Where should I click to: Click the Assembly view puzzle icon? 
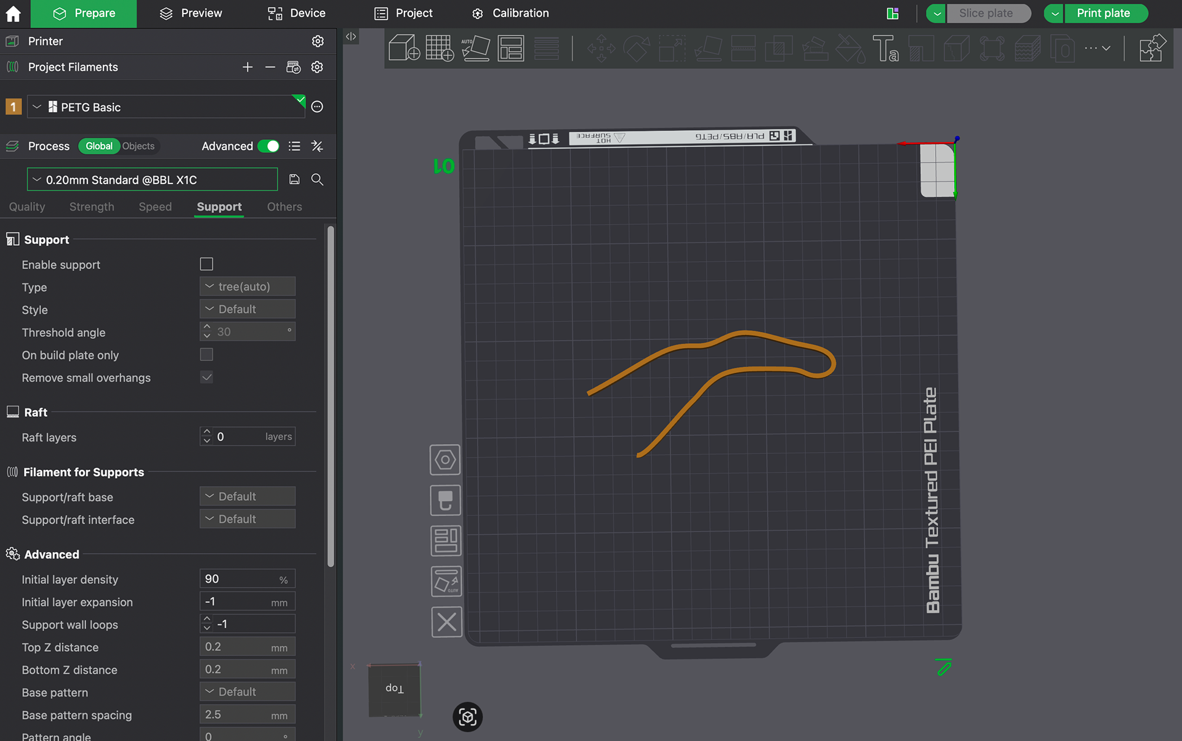click(x=1152, y=48)
